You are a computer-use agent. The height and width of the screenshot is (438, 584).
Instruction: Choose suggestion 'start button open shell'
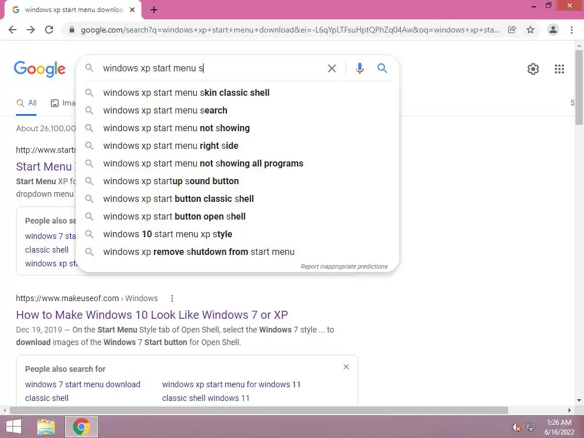238,216
